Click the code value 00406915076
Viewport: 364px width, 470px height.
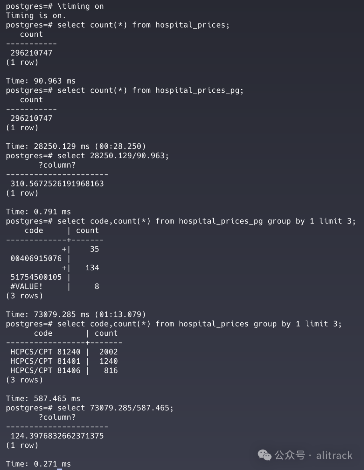point(36,259)
